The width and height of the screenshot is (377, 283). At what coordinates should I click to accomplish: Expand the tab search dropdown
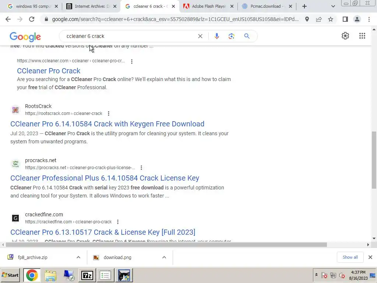point(333,6)
